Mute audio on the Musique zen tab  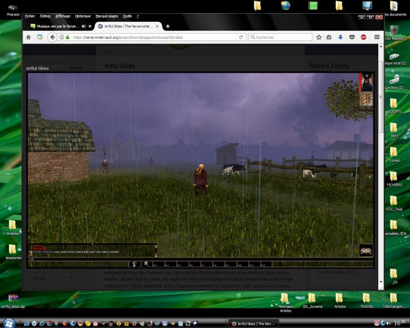point(84,26)
